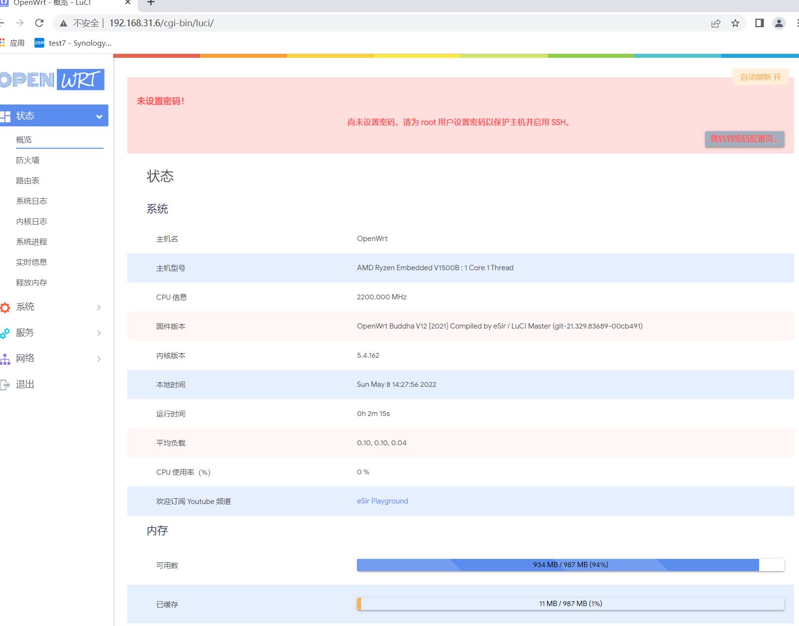Click the OpenWrt logo in sidebar
The height and width of the screenshot is (626, 799).
52,80
